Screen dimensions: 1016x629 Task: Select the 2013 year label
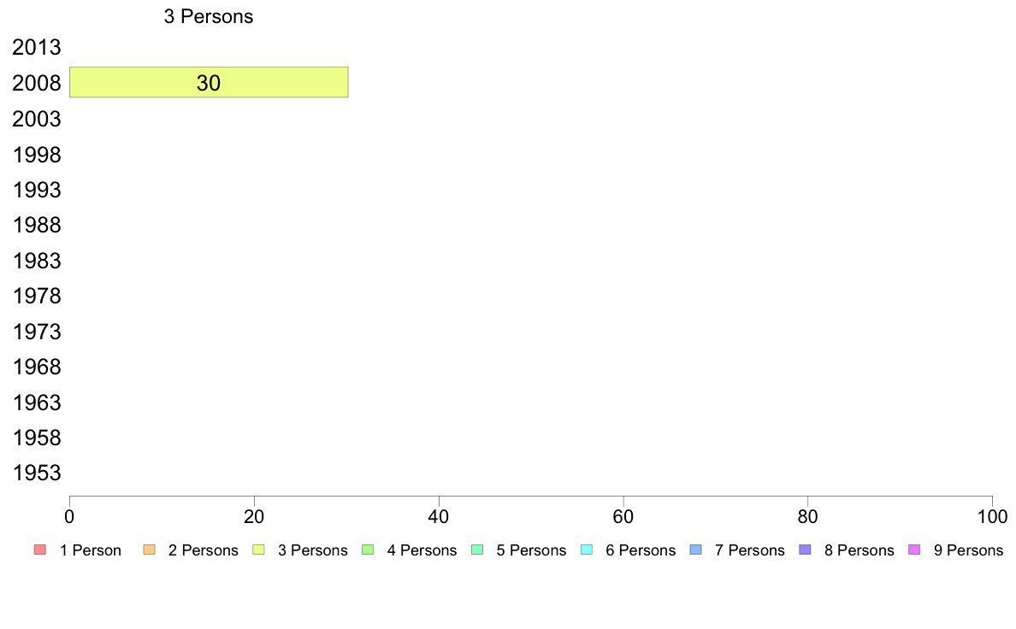[36, 47]
